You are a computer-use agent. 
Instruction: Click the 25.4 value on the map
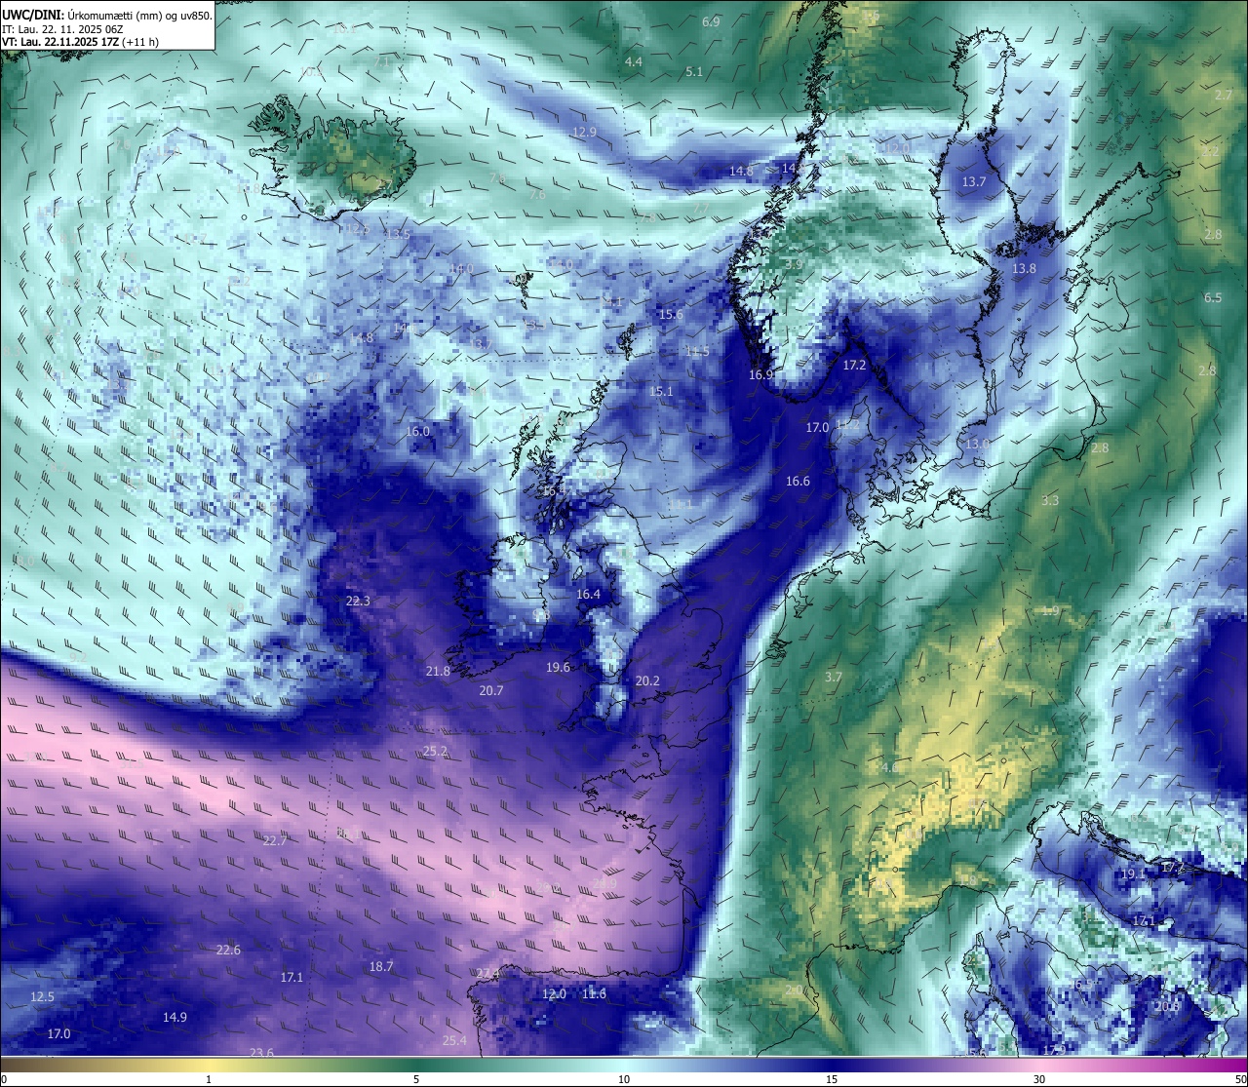[x=454, y=1040]
